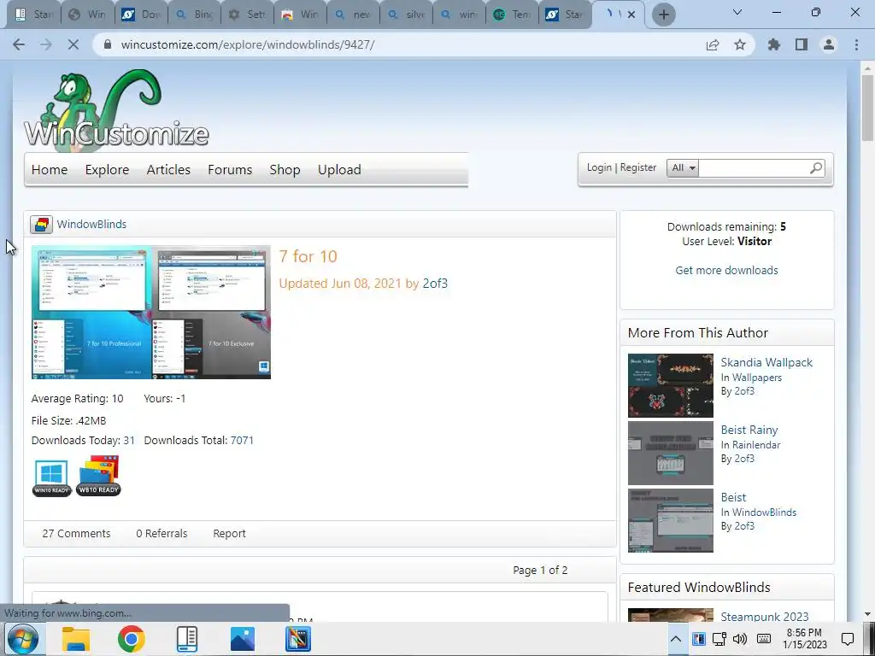Show hidden system tray icons
875x656 pixels.
click(x=675, y=639)
